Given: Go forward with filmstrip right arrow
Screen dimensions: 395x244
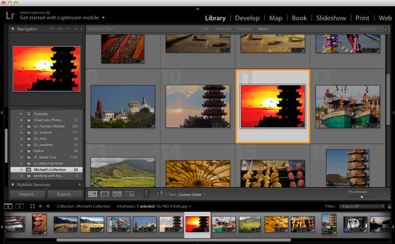Looking at the screenshot, I should click(48, 206).
